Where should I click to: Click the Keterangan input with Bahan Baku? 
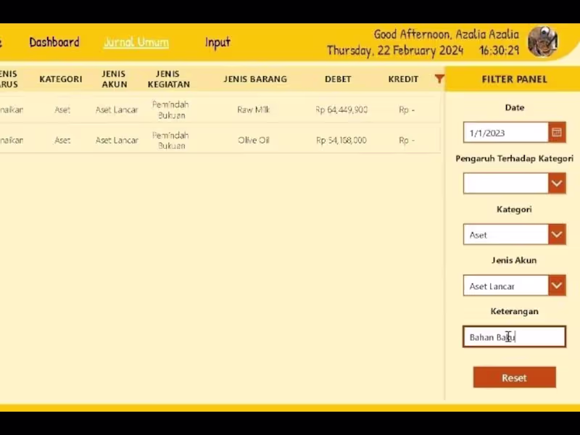514,336
